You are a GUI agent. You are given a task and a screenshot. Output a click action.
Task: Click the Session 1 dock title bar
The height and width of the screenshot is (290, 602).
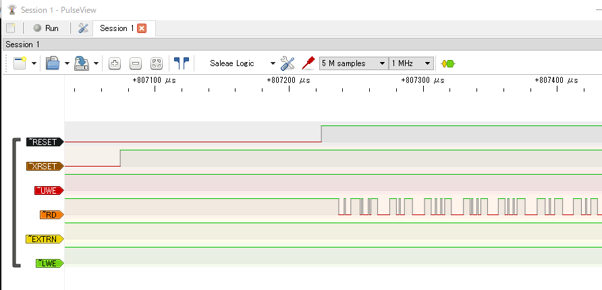pyautogui.click(x=302, y=44)
